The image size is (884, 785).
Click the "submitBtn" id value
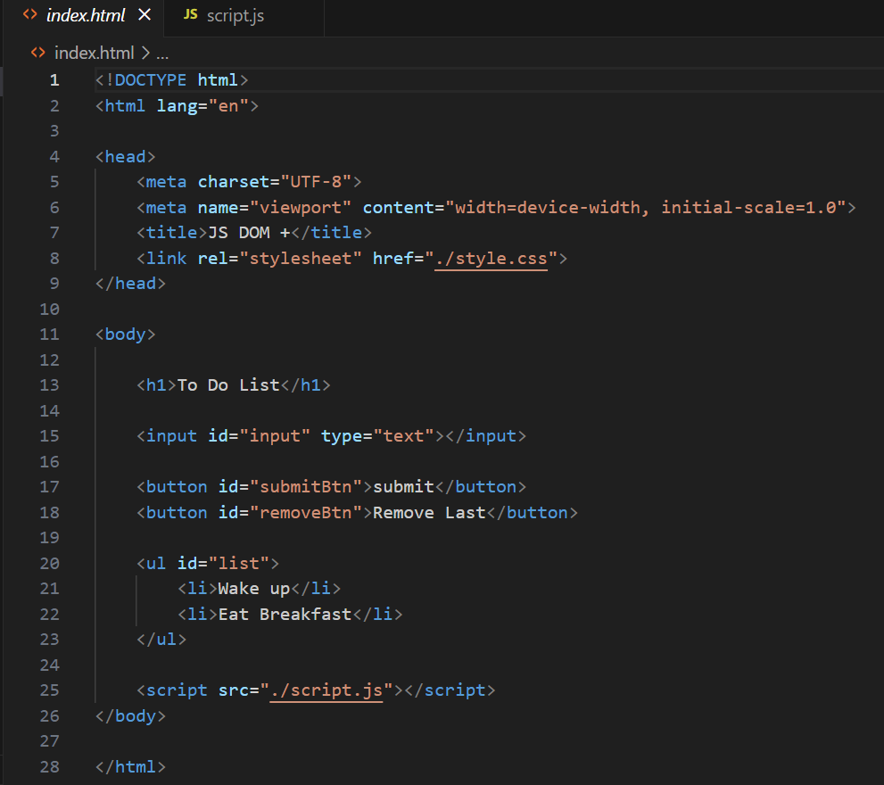(x=306, y=487)
